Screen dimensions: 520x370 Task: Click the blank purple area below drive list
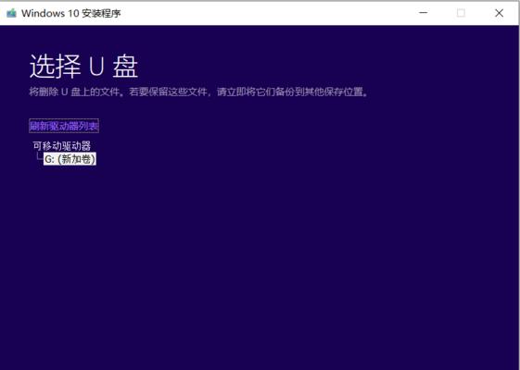259,265
